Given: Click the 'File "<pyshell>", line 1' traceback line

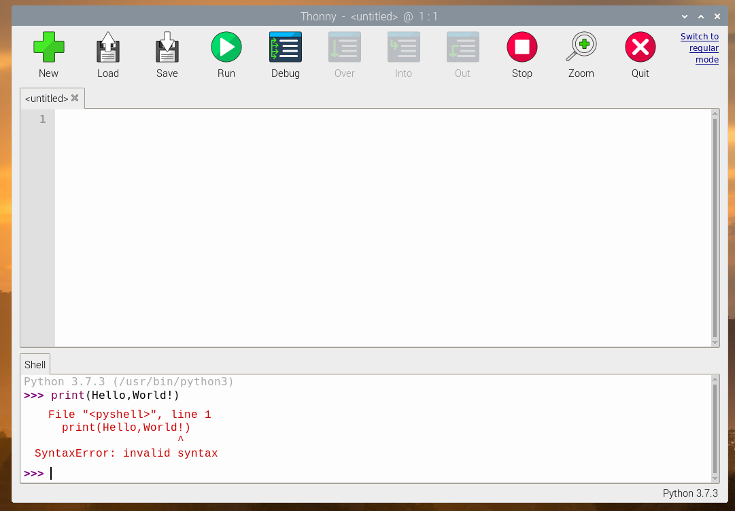Looking at the screenshot, I should 130,415.
